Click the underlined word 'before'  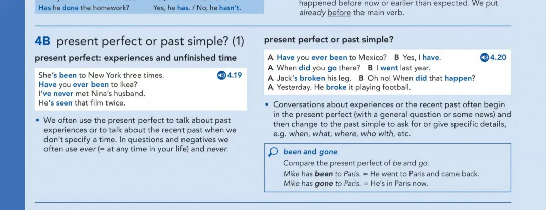tap(339, 13)
